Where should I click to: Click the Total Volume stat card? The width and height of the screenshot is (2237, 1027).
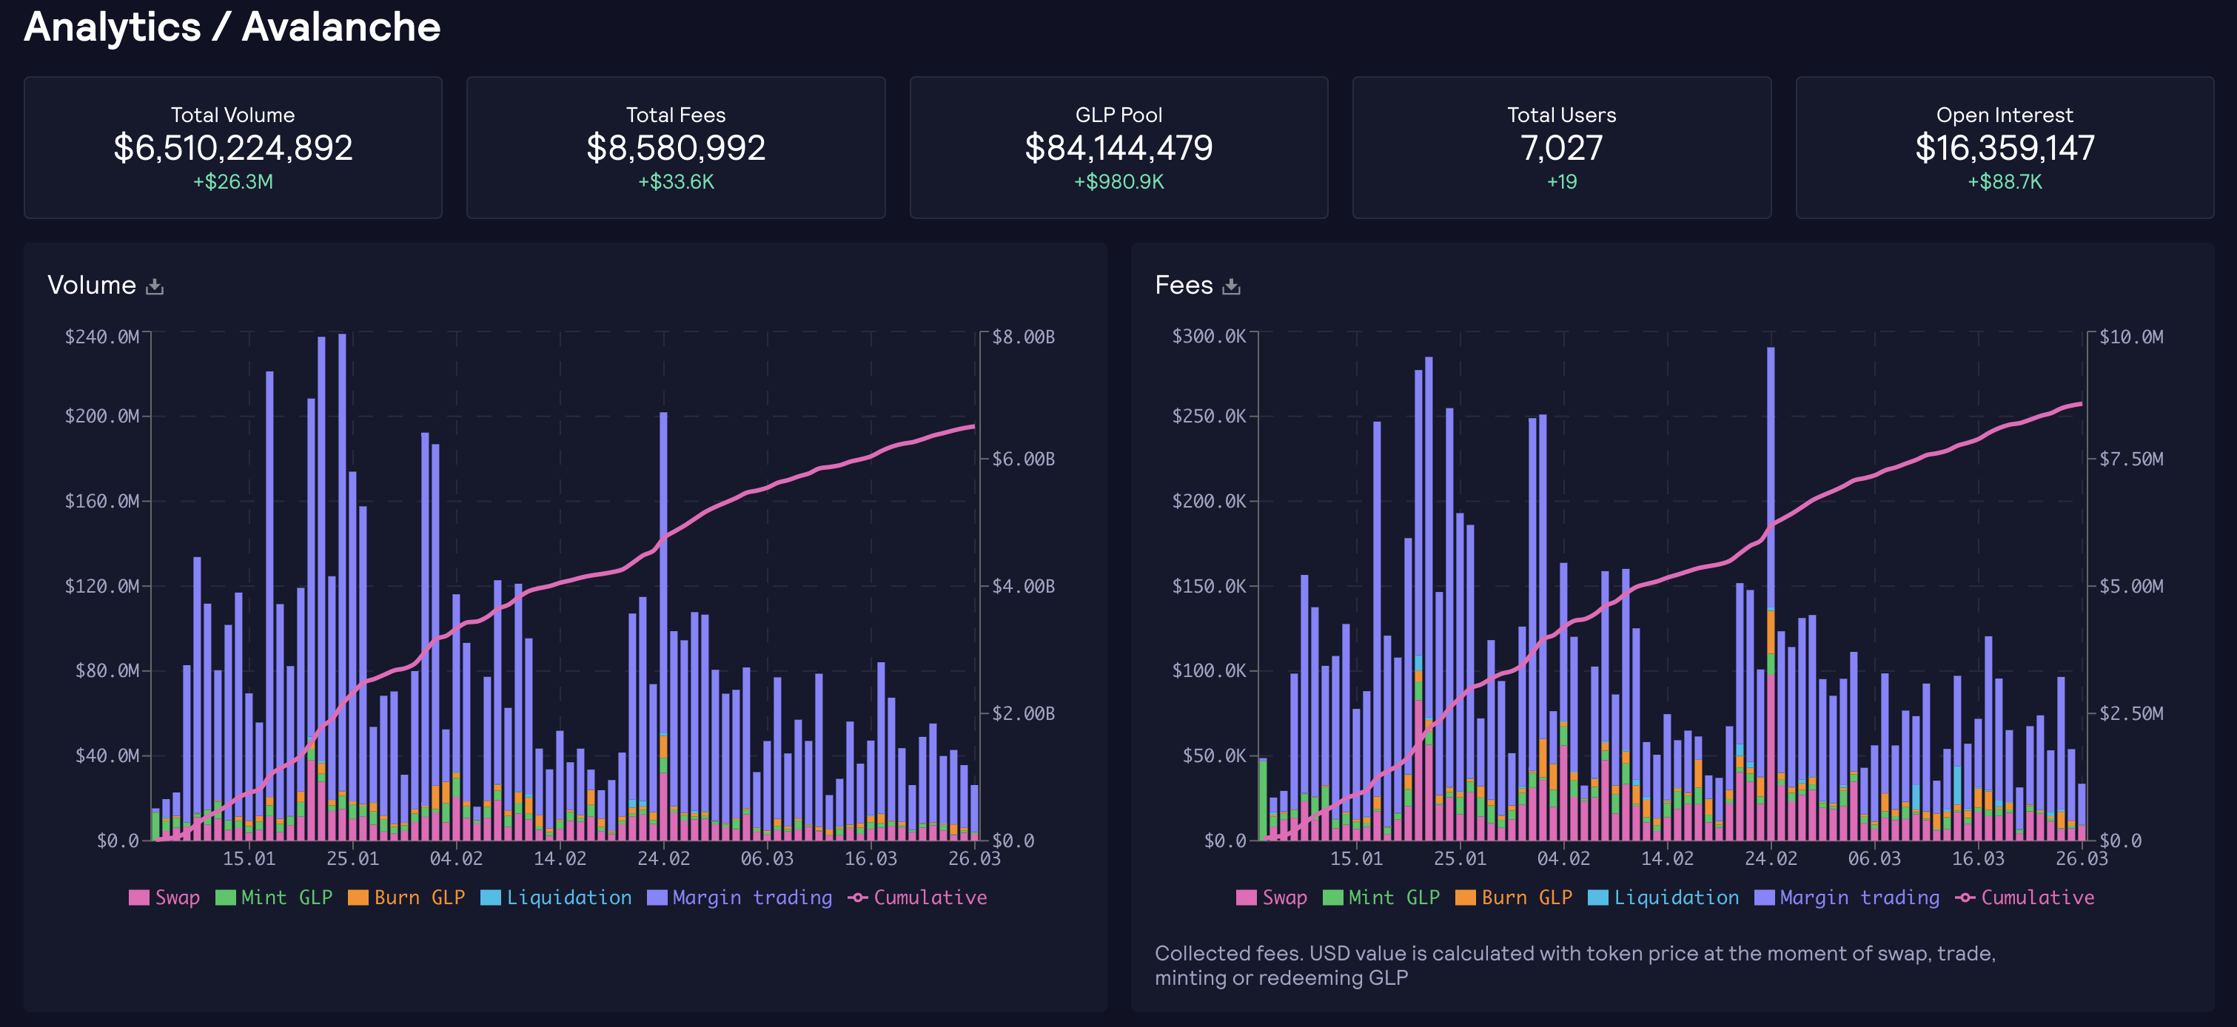tap(232, 147)
